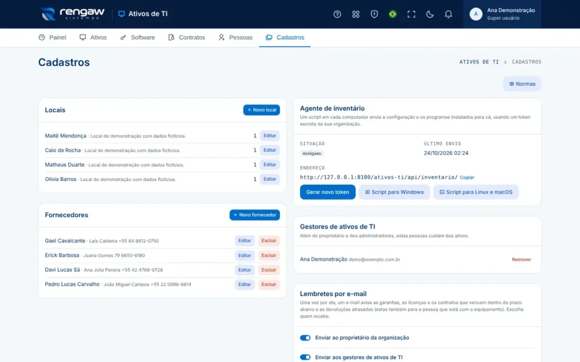
Task: Delete supplier Davi Lucas Sá
Action: [268, 270]
